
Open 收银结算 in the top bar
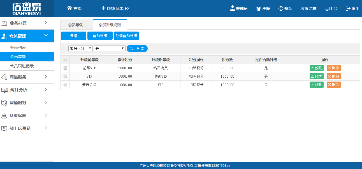click(x=308, y=9)
